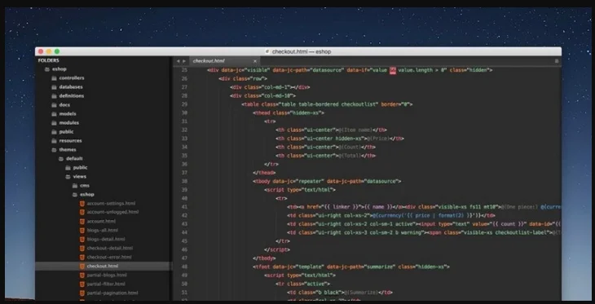Click the HTML file icon for partial-blogs.html

click(82, 275)
